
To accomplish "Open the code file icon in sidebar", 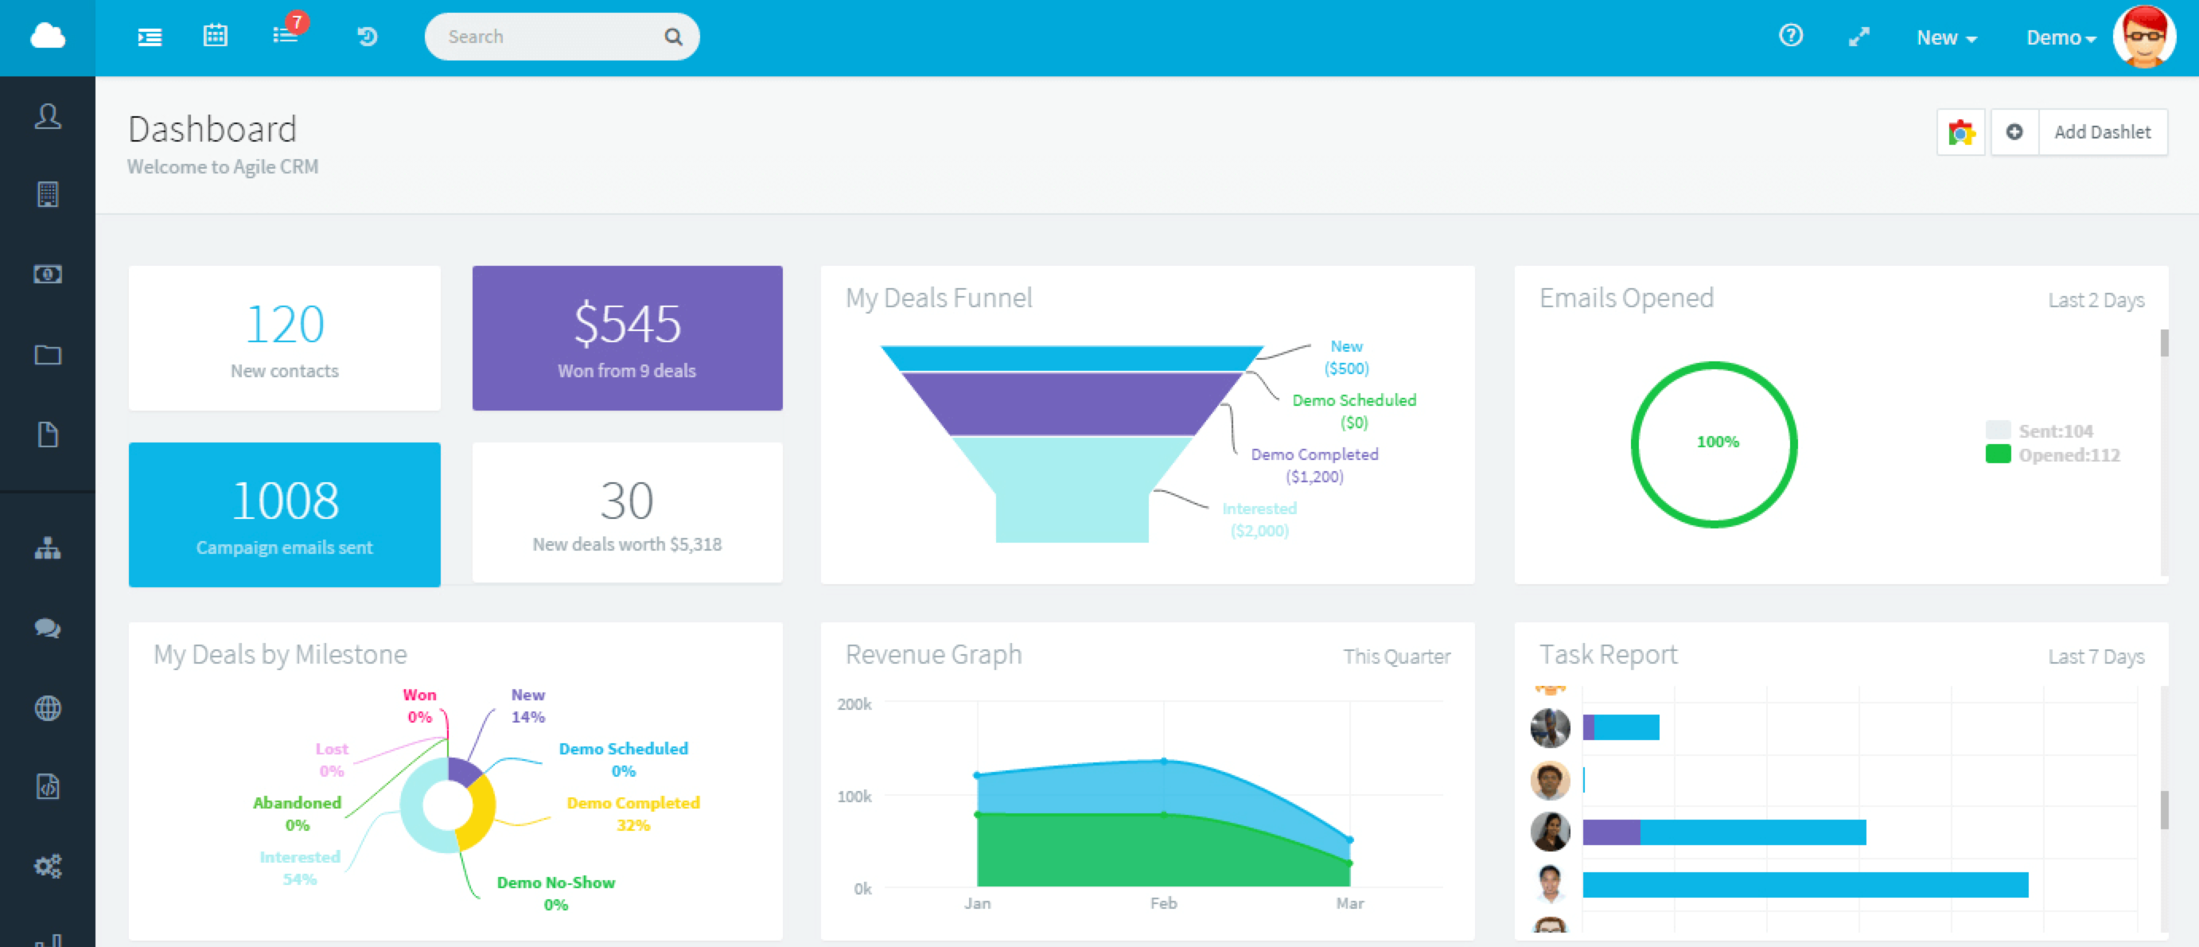I will (48, 786).
